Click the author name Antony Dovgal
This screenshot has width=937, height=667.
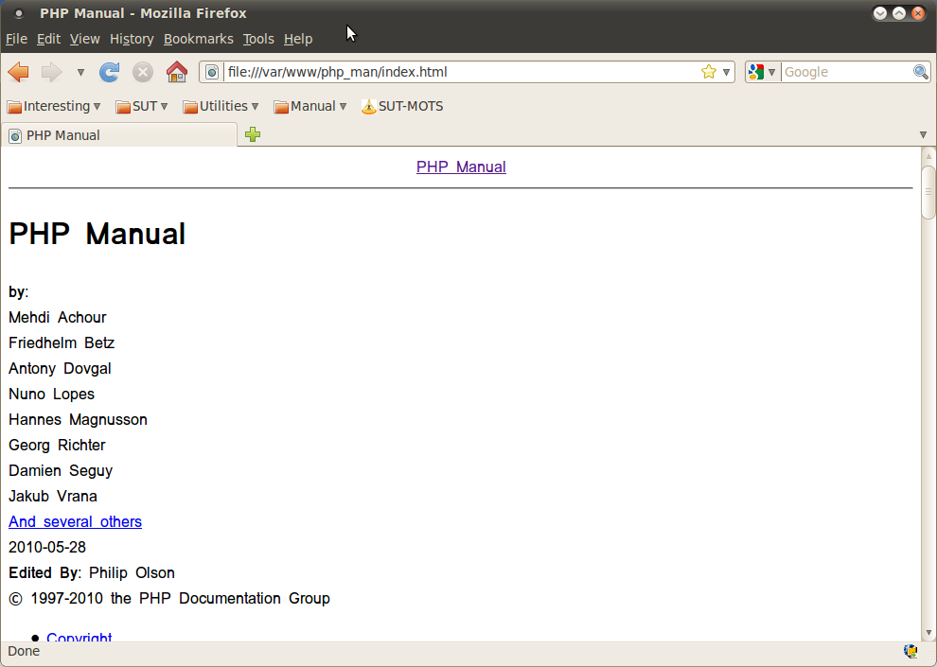coord(60,368)
